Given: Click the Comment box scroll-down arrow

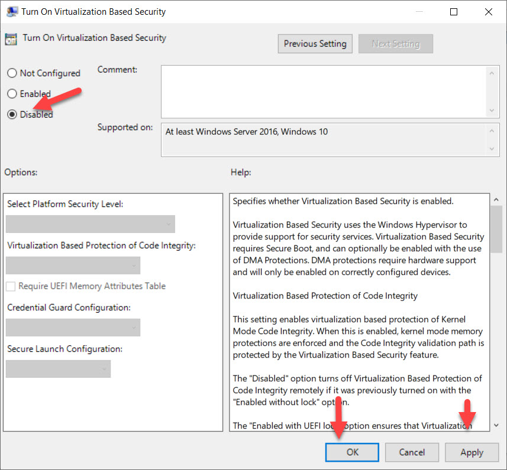Looking at the screenshot, I should pyautogui.click(x=492, y=111).
